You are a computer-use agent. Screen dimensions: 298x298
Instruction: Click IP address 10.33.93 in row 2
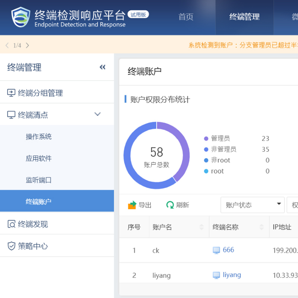[285, 275]
